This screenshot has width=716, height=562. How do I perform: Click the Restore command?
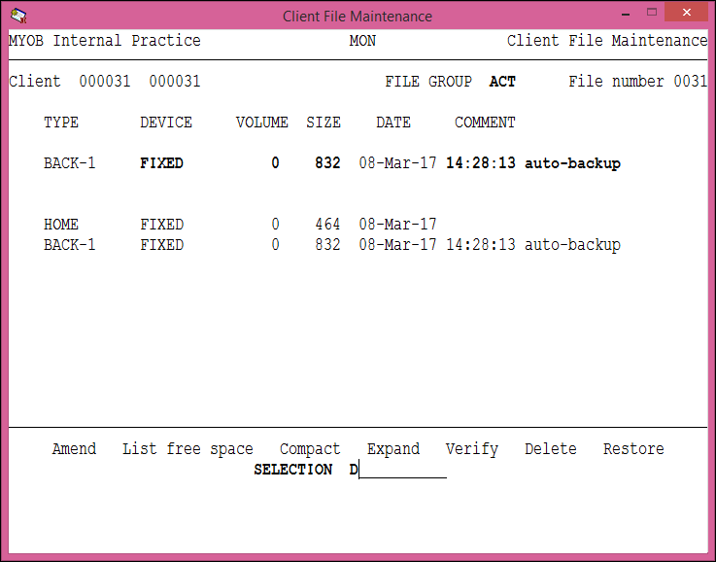(633, 449)
